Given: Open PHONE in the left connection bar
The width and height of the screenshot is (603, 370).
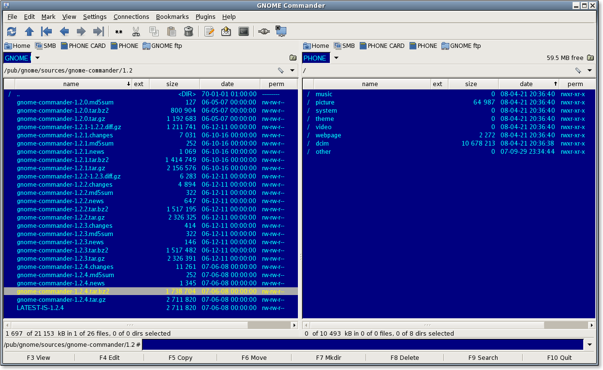Looking at the screenshot, I should [x=125, y=46].
